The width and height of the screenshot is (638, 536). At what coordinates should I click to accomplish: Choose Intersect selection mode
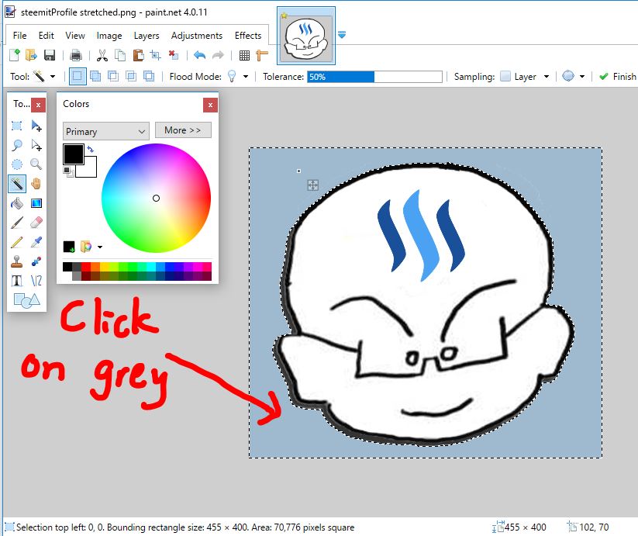pyautogui.click(x=131, y=77)
